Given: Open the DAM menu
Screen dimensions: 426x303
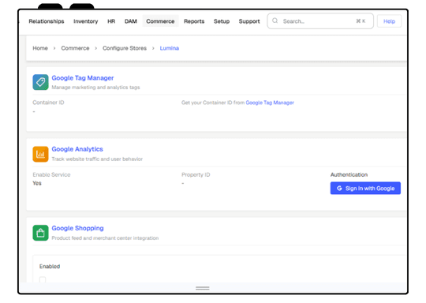Looking at the screenshot, I should 131,21.
